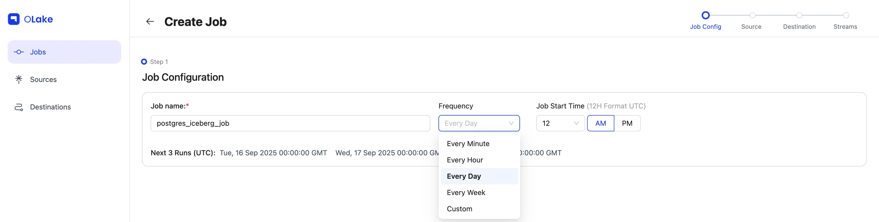The height and width of the screenshot is (222, 879).
Task: Select the highlighted Every Day option
Action: click(x=464, y=176)
